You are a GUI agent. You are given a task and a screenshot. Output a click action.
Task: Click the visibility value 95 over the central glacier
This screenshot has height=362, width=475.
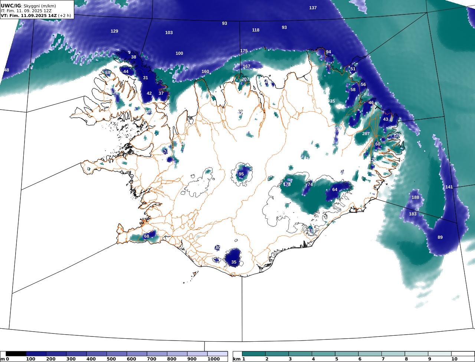tap(241, 174)
